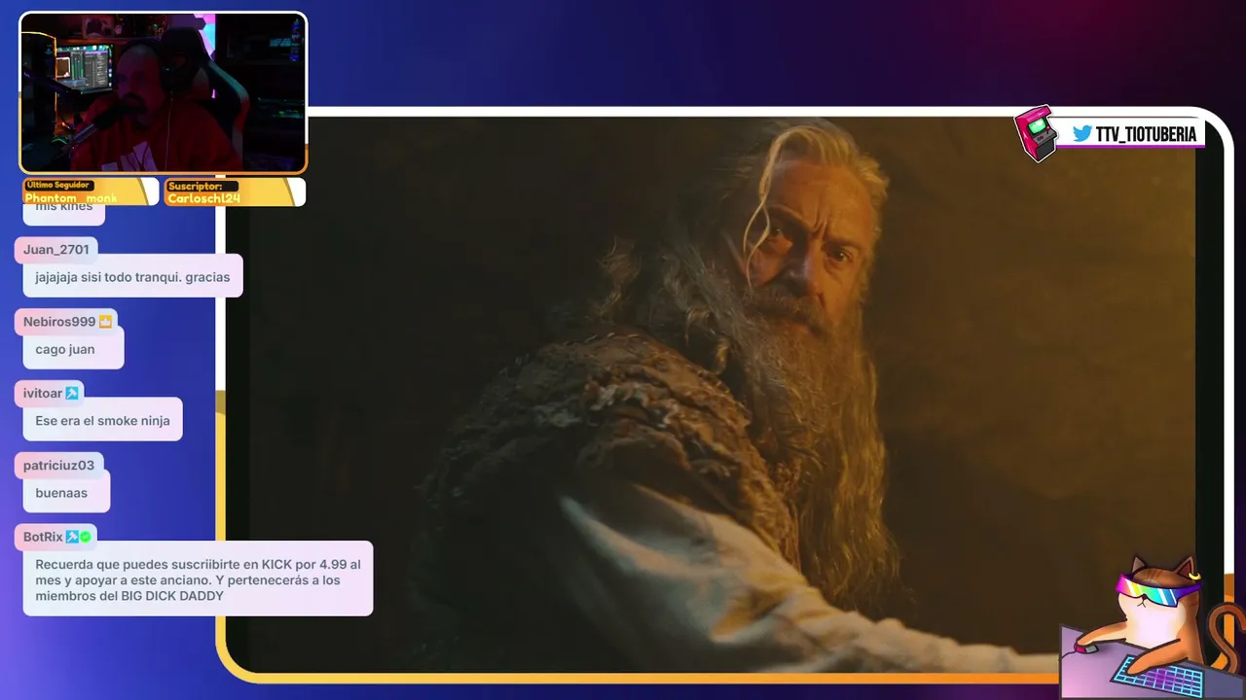The image size is (1246, 700).
Task: Open chat username ivitoar
Action: [x=43, y=394]
